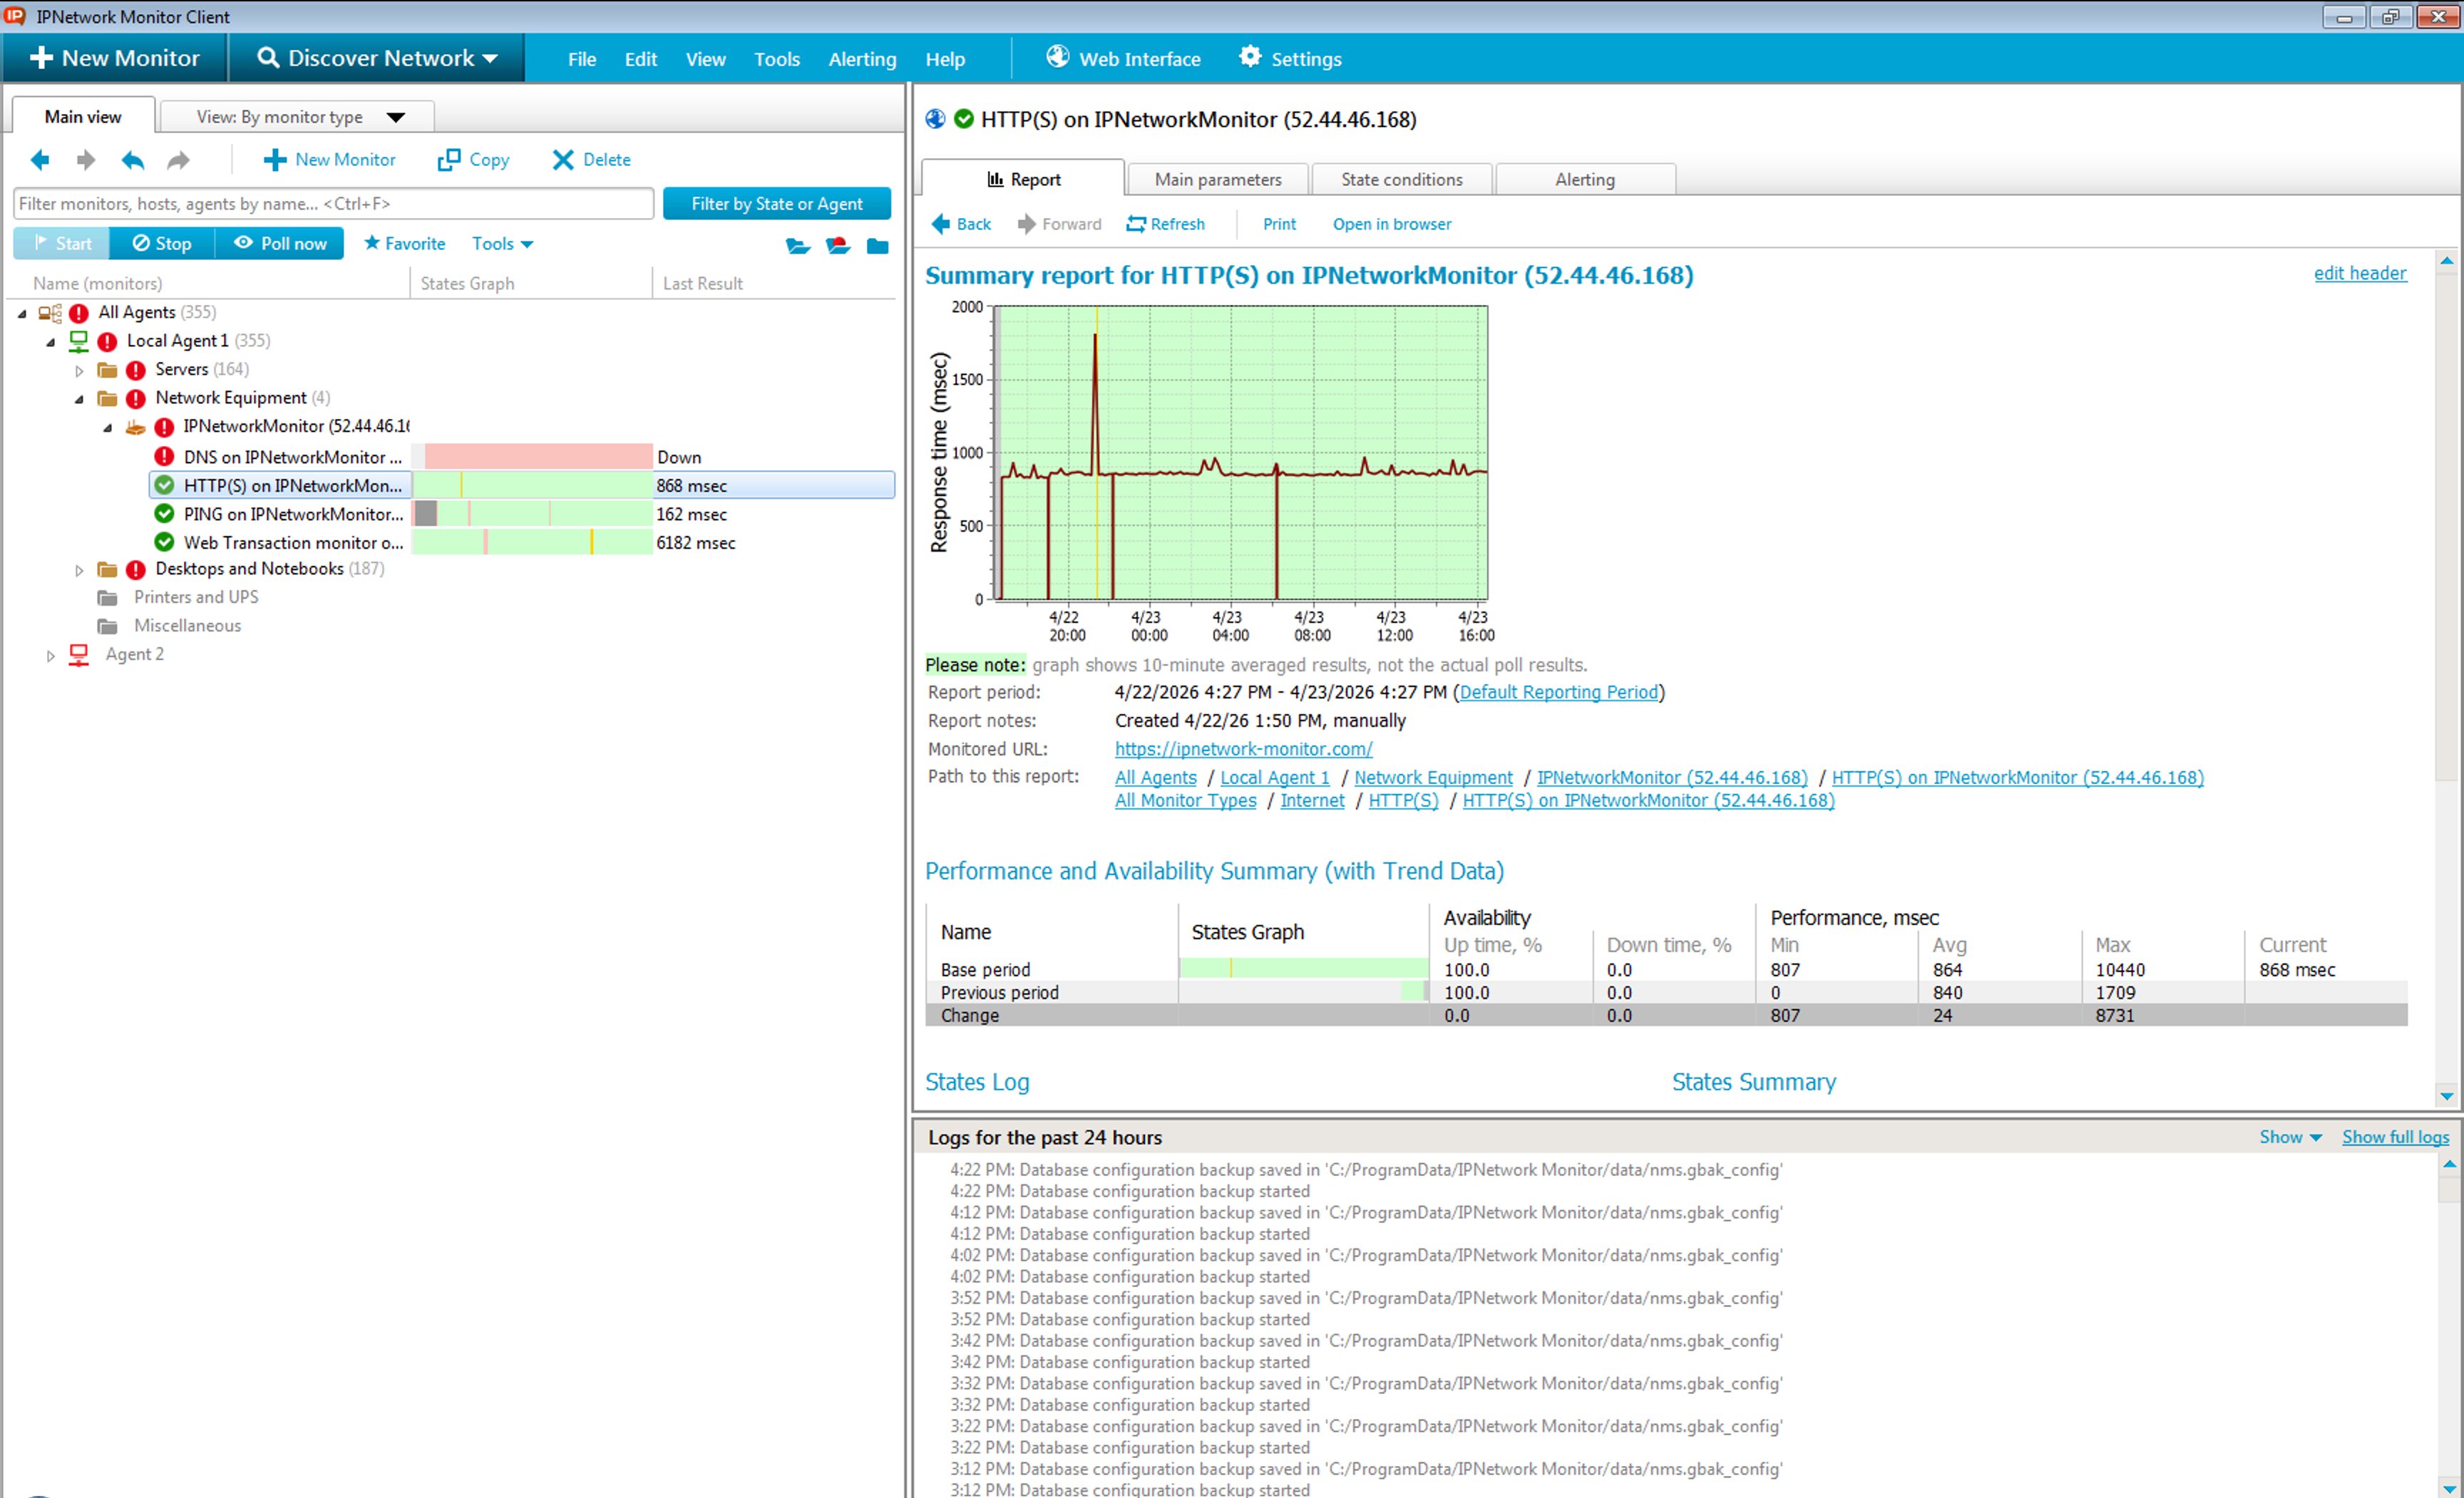Click the open-folder expand icon
Screen dimensions: 2464x1498
click(797, 245)
